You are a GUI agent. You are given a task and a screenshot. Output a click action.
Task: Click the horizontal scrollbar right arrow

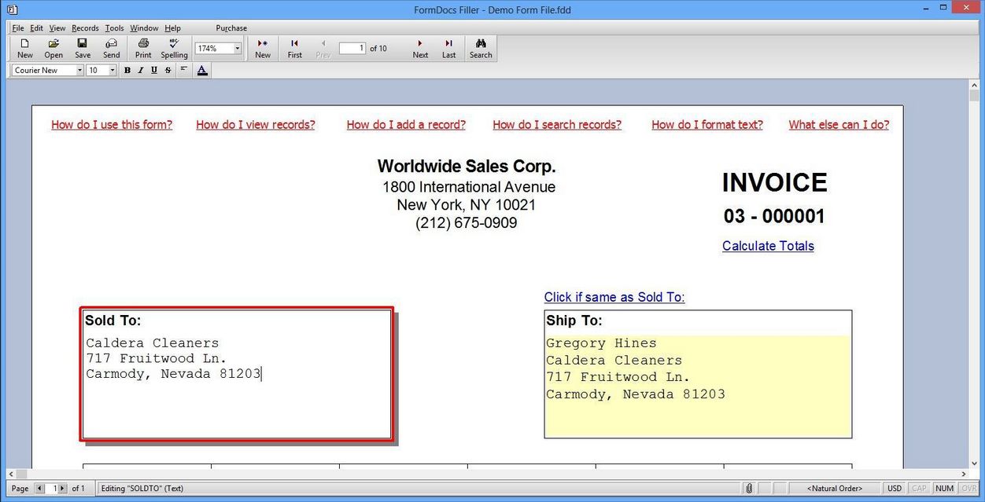click(963, 475)
